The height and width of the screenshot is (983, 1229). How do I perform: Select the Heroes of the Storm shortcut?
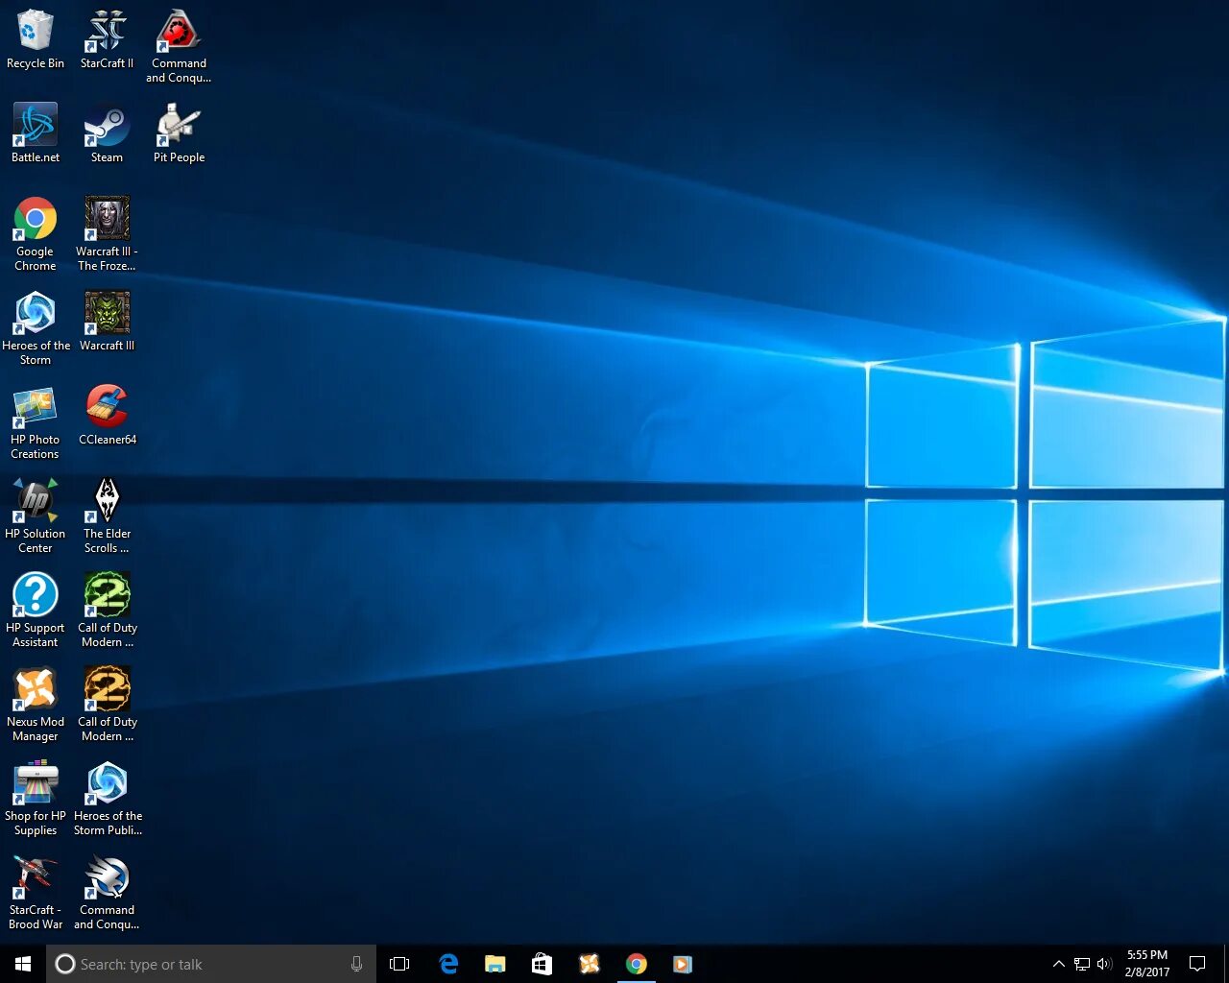[36, 328]
